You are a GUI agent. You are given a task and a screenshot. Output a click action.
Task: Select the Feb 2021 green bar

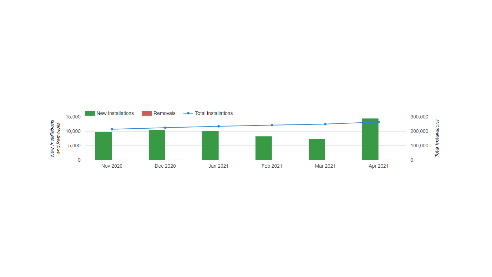point(264,148)
